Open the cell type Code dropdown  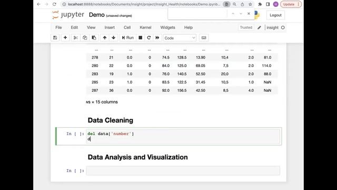pos(180,38)
